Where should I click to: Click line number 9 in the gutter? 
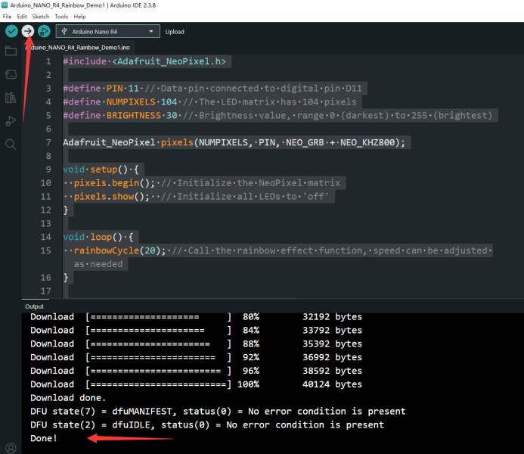pyautogui.click(x=48, y=169)
